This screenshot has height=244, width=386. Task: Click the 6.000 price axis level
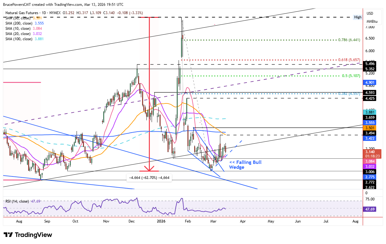(x=370, y=51)
